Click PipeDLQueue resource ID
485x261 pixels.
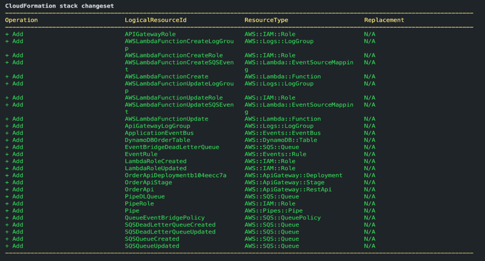(x=145, y=197)
